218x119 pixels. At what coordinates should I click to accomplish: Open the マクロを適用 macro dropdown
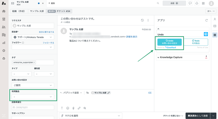coord(91,116)
